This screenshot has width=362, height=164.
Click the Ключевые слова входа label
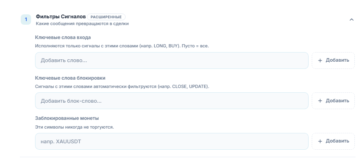click(x=63, y=37)
